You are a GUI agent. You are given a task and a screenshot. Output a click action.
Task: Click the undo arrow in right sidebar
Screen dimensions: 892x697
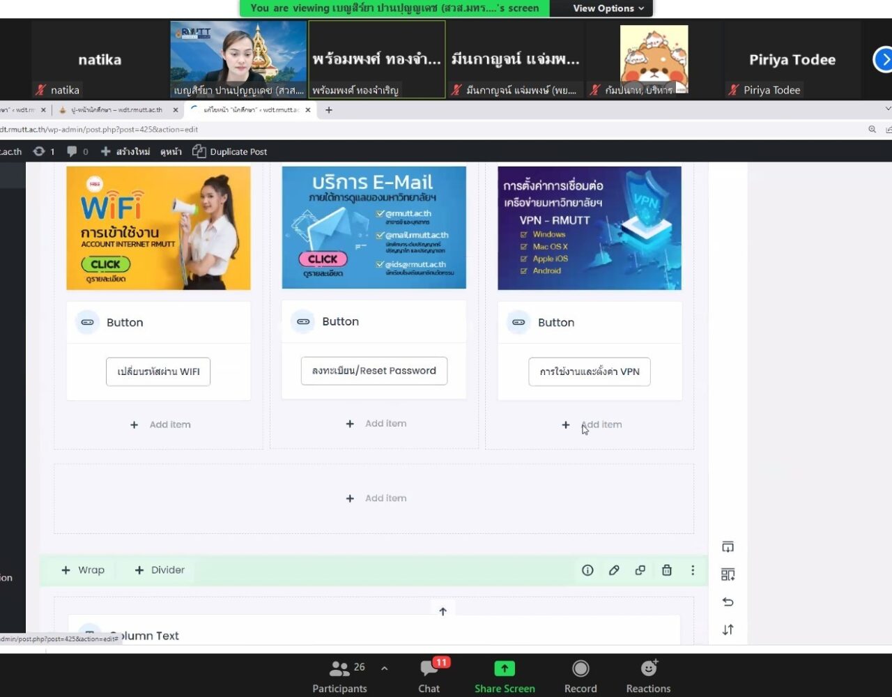point(728,602)
